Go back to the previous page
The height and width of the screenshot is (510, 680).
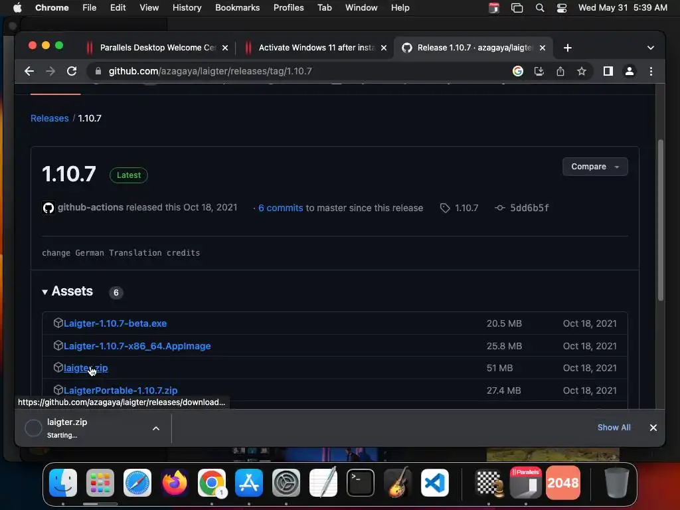click(x=29, y=71)
